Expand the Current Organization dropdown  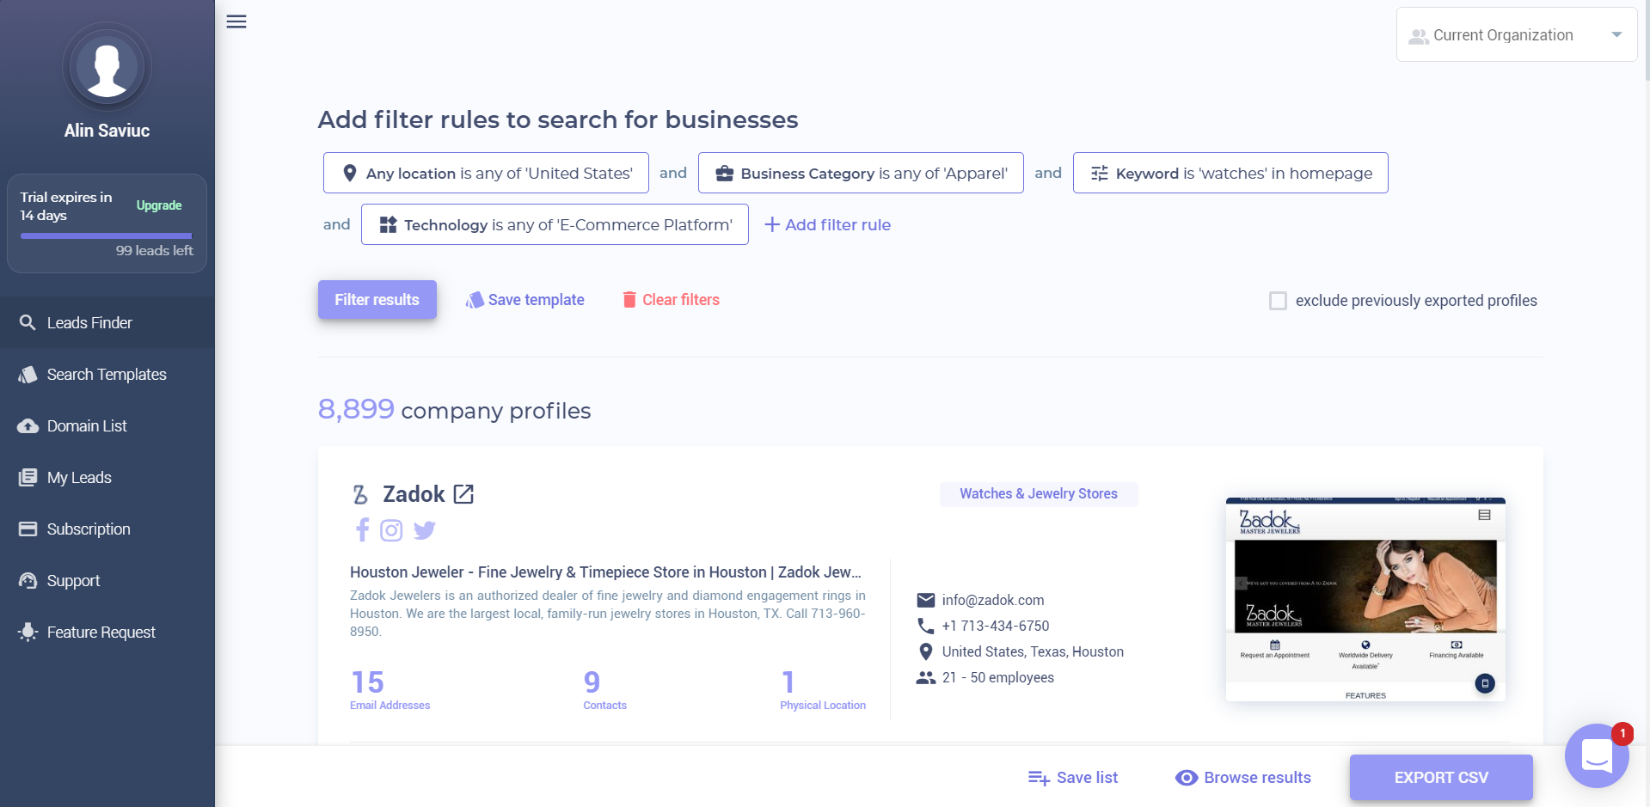[1516, 35]
